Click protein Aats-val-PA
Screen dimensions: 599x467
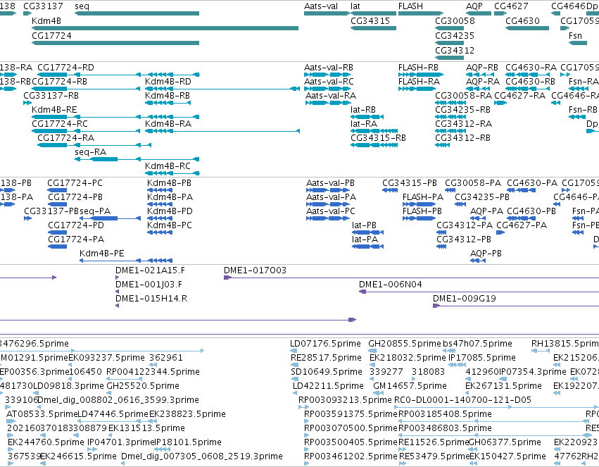(x=332, y=197)
